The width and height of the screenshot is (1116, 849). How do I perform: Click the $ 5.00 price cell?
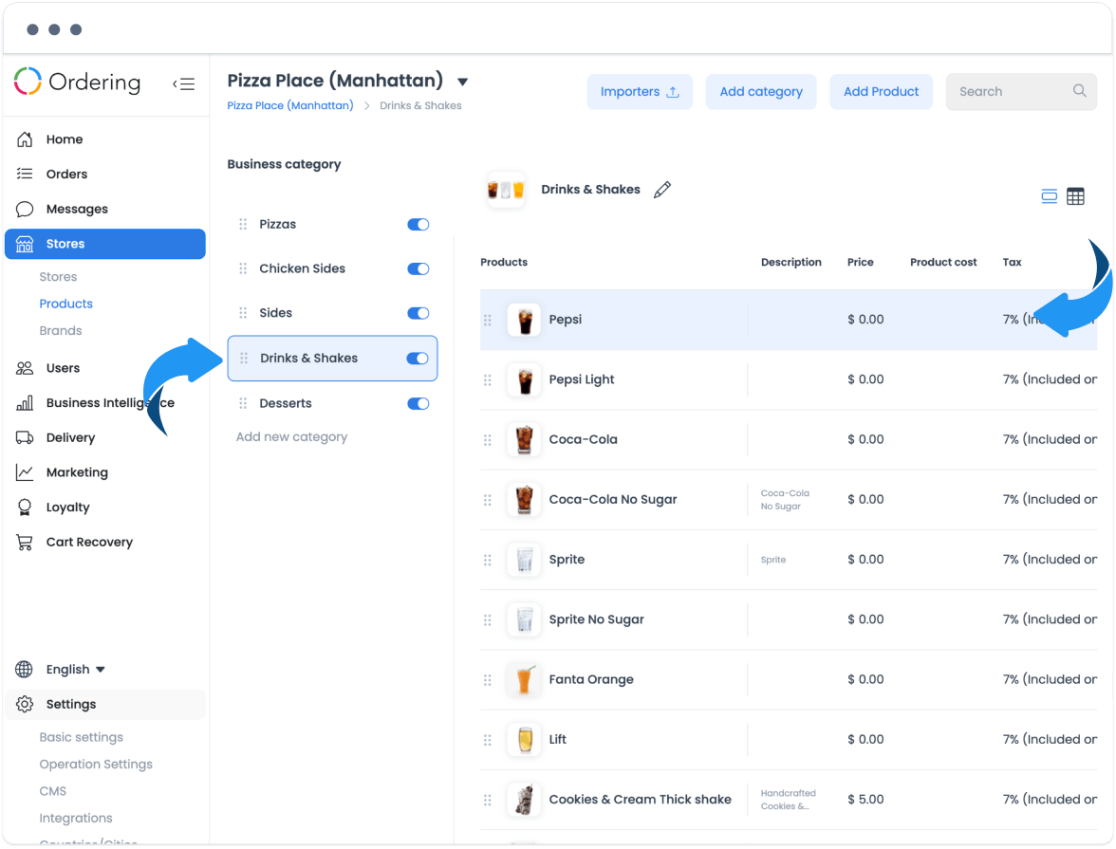(865, 800)
